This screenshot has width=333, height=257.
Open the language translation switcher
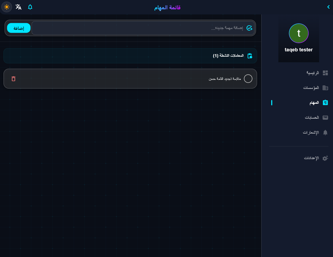click(18, 7)
